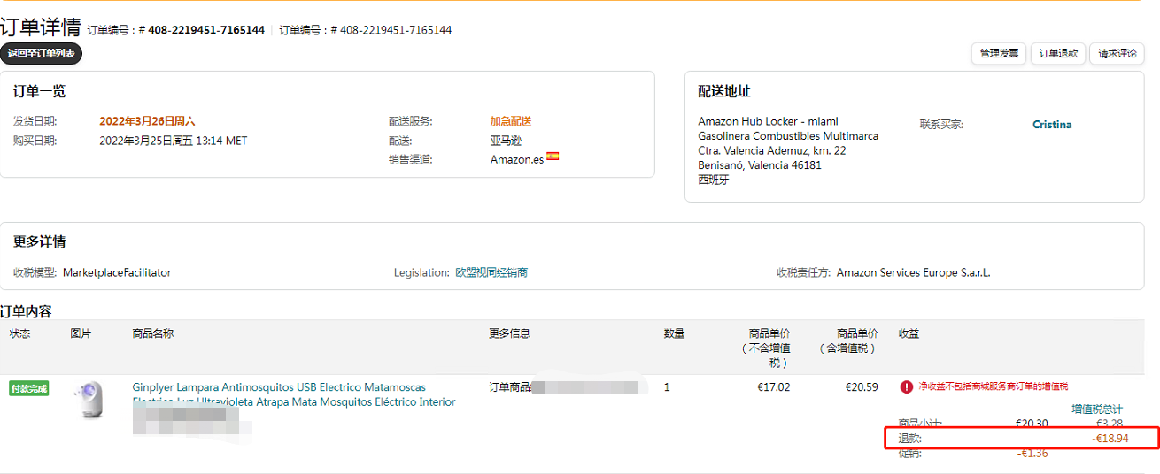
Task: Open the mosquito lamp product thumbnail
Action: tap(89, 400)
